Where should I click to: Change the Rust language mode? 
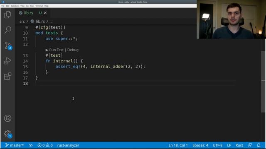click(239, 145)
